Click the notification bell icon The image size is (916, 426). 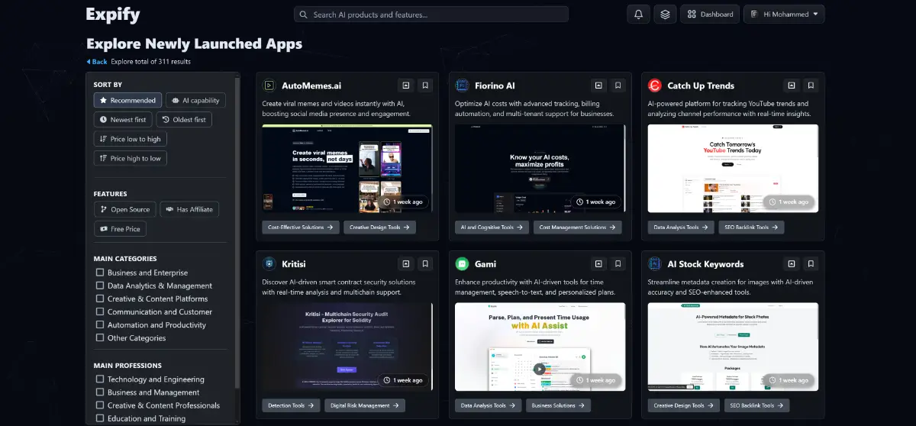(x=638, y=15)
